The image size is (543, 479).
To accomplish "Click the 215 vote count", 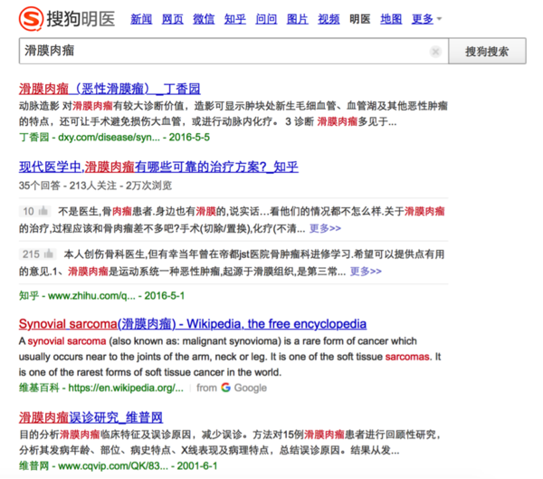I will pos(31,254).
